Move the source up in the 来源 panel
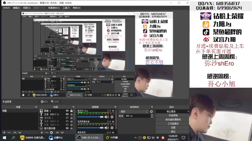This screenshot has width=252, height=141. [57, 133]
